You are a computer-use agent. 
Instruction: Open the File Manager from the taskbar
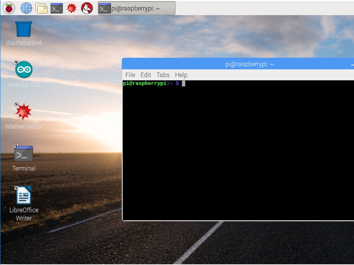pyautogui.click(x=41, y=7)
